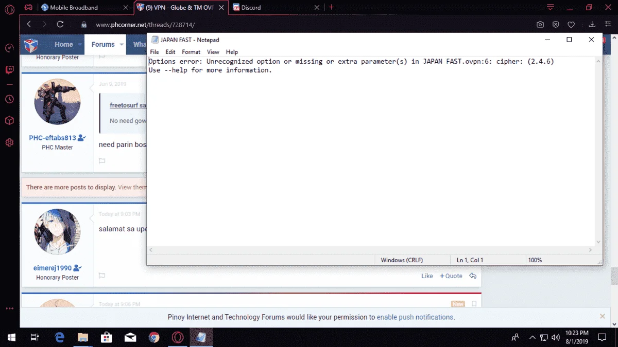Open Action Center notifications icon
The width and height of the screenshot is (618, 347).
[x=602, y=337]
